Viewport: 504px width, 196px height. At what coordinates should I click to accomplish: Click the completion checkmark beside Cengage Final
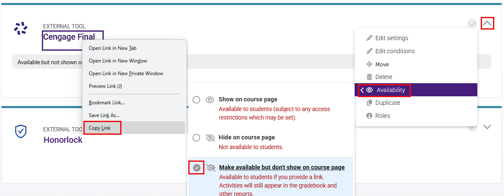click(x=472, y=24)
